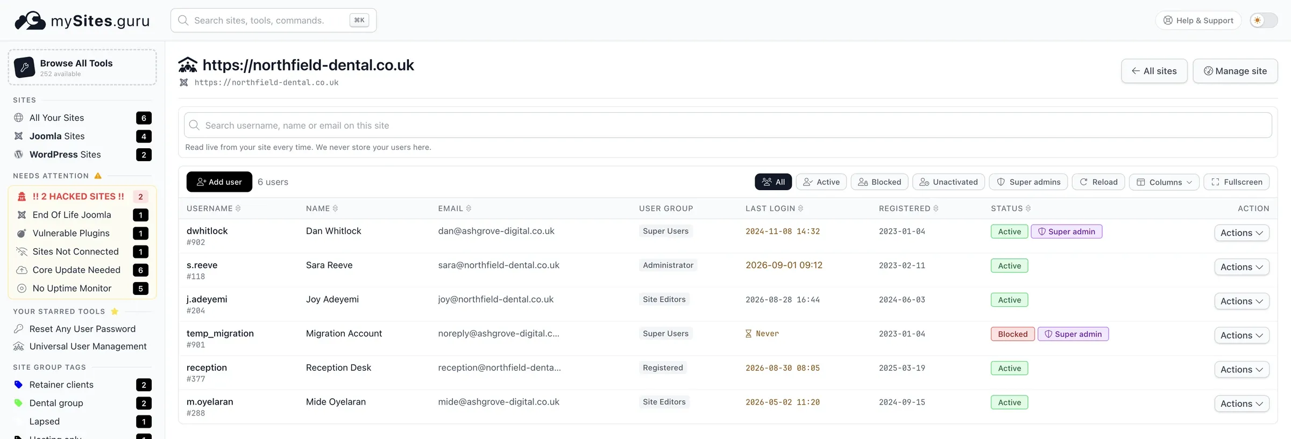Show only Blocked users filter
Image resolution: width=1291 pixels, height=439 pixels.
(x=879, y=182)
